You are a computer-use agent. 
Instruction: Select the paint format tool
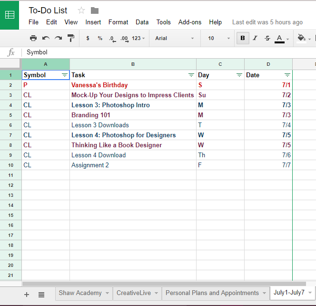click(x=71, y=38)
